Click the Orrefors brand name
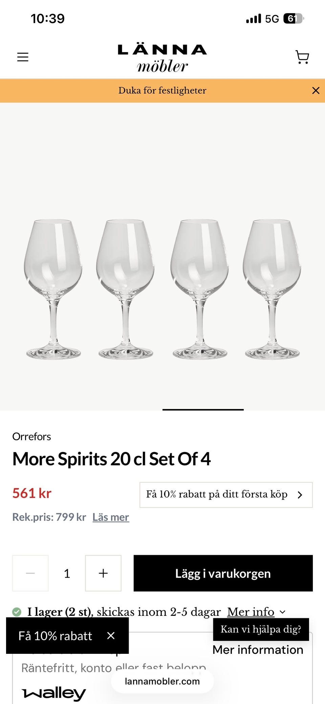 [31, 437]
